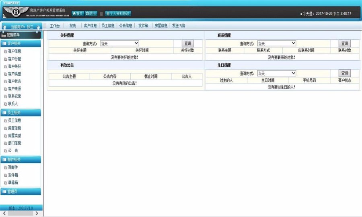Viewport: 362px width, 217px height.
Task: Expand the 管理员 sidebar section
Action: coord(21,191)
